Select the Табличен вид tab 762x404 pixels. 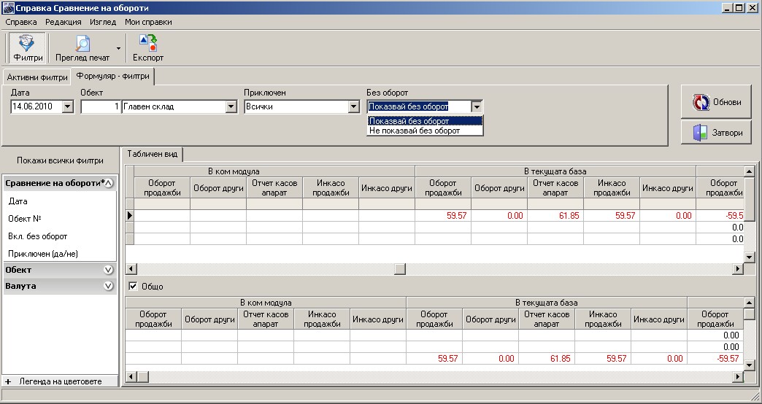point(152,154)
